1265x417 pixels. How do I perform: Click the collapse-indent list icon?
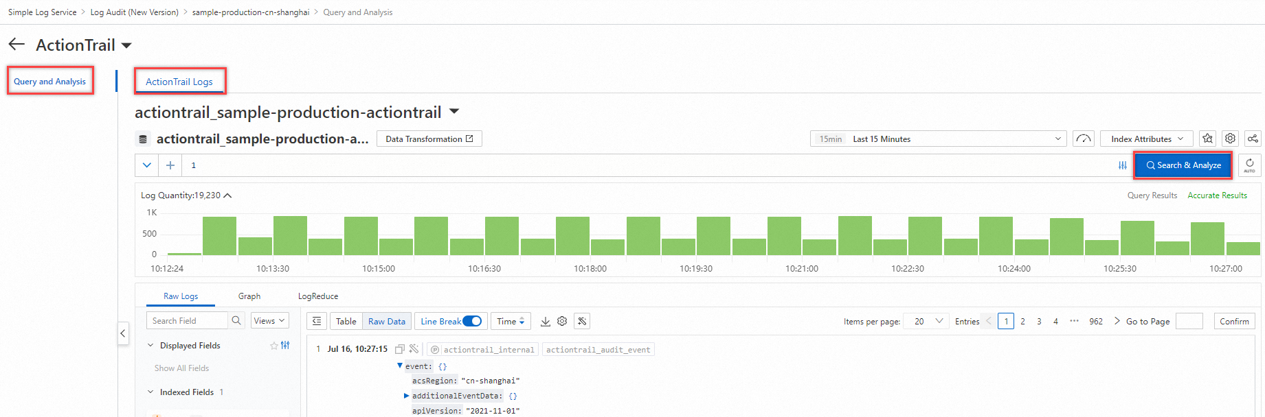(x=317, y=321)
